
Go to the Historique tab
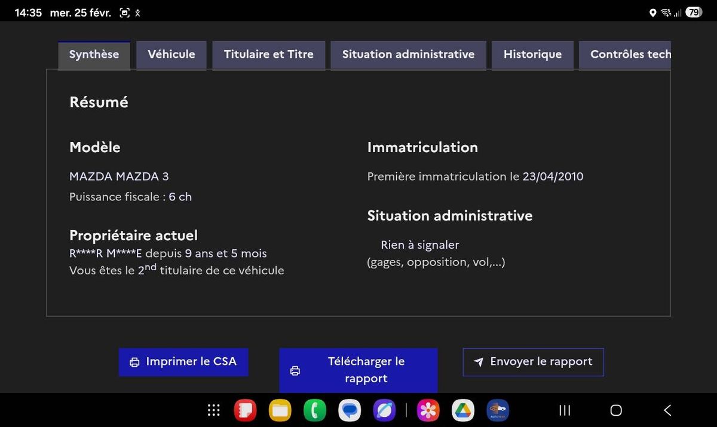[x=532, y=55]
